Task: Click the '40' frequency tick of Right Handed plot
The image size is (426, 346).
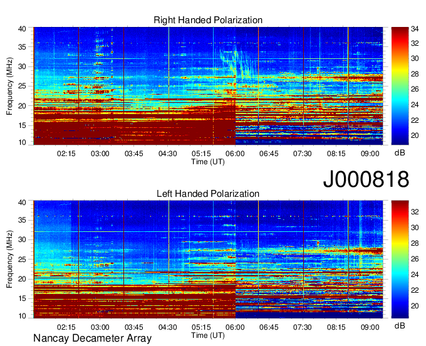Action: pyautogui.click(x=22, y=29)
